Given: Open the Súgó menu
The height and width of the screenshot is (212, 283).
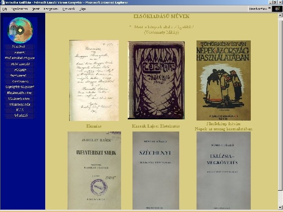Looking at the screenshot, I should 83,9.
